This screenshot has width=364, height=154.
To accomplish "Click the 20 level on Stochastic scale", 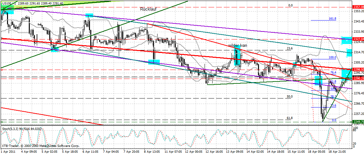I will coord(354,143).
